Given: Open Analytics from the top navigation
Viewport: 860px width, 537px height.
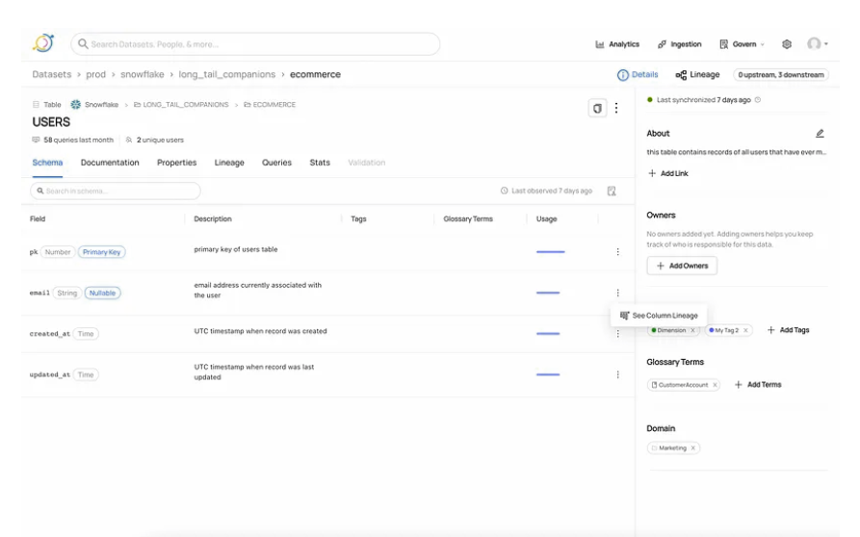Looking at the screenshot, I should (617, 44).
